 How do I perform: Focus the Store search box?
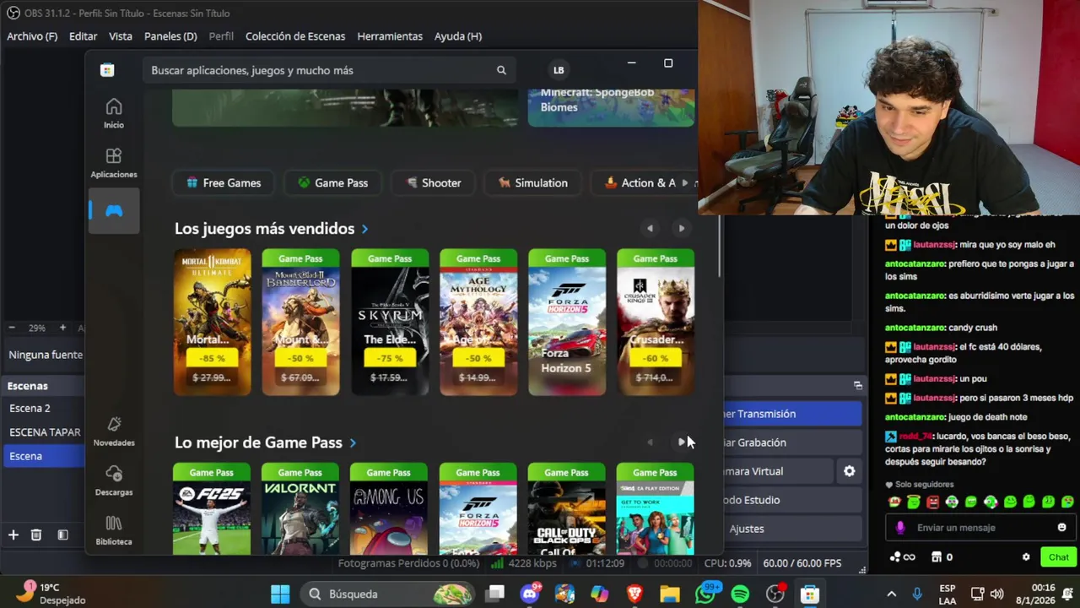click(x=329, y=70)
